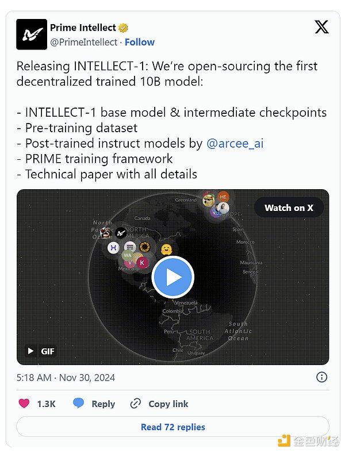Click the orange HE avatar on the globe

point(224,197)
